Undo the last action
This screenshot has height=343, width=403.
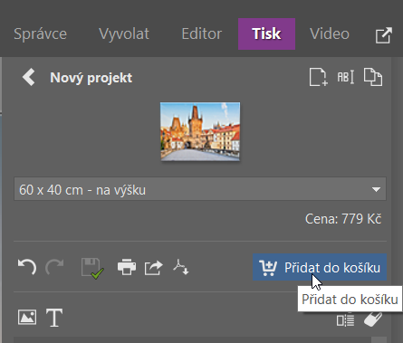coord(27,267)
